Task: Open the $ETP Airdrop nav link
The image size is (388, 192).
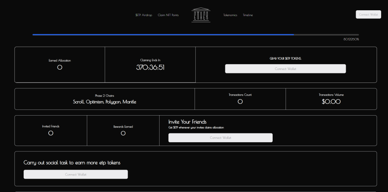Action: [x=144, y=15]
